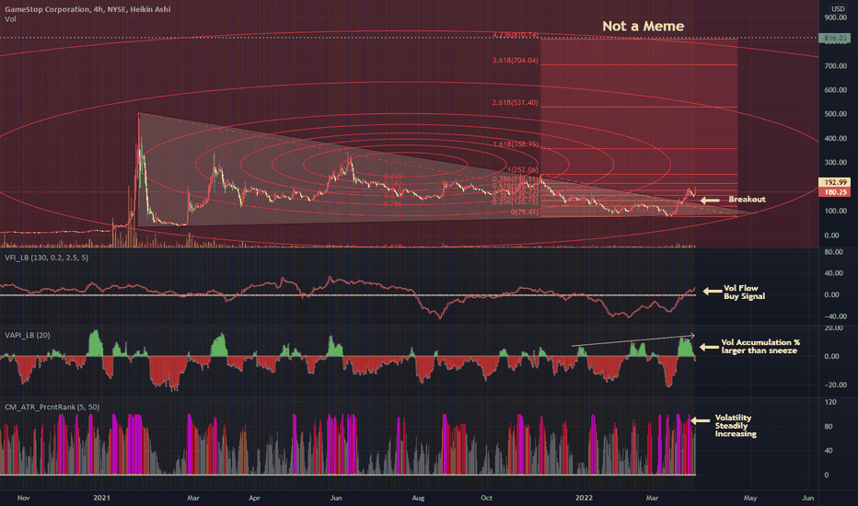Select the 2.618(531.40) Fibonacci level
The image size is (858, 506).
point(515,102)
